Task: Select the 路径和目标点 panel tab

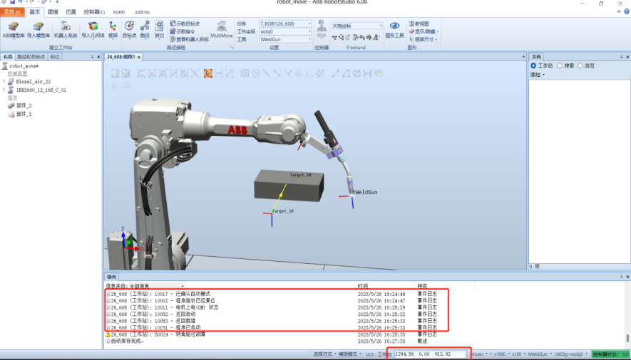Action: click(x=31, y=57)
